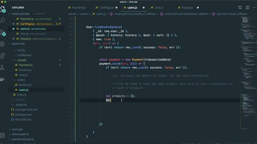Click the compare changes icon in editor toolbar
This screenshot has width=257, height=144.
(x=240, y=8)
